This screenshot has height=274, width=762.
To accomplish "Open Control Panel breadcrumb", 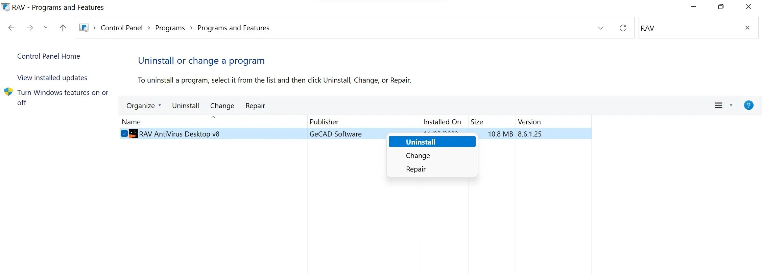I will 121,28.
